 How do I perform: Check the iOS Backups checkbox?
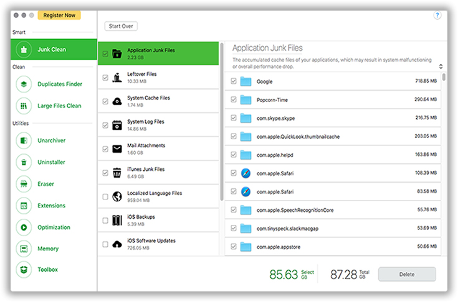[105, 221]
